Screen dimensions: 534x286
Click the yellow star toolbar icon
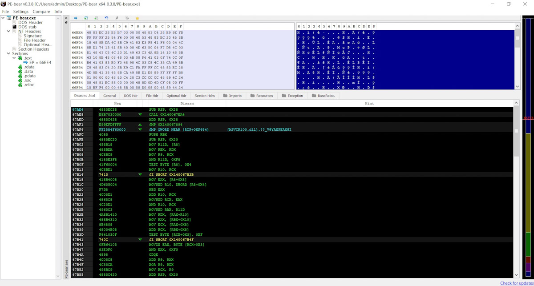pos(138,18)
